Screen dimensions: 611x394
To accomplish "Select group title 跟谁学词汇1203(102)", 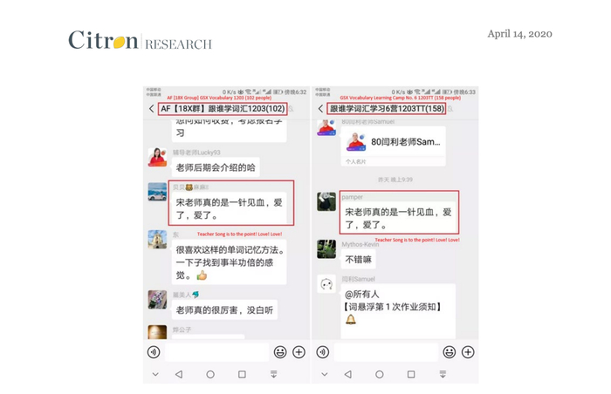I will coord(223,109).
